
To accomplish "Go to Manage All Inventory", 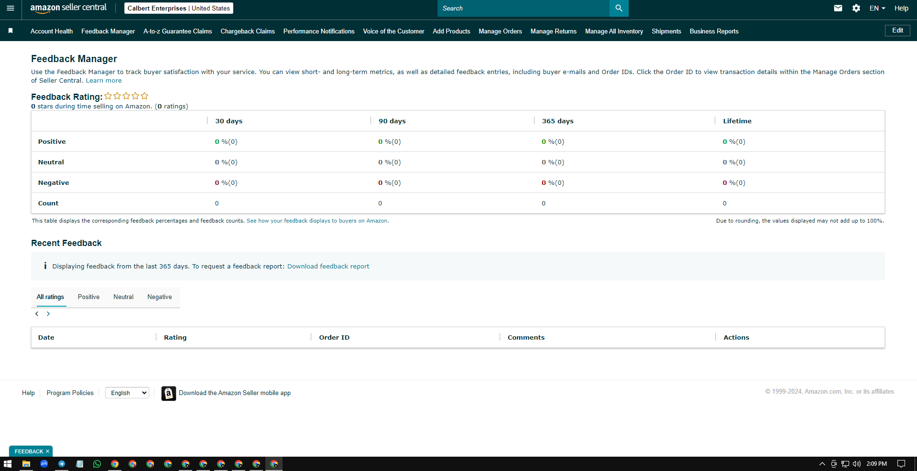I will point(614,31).
